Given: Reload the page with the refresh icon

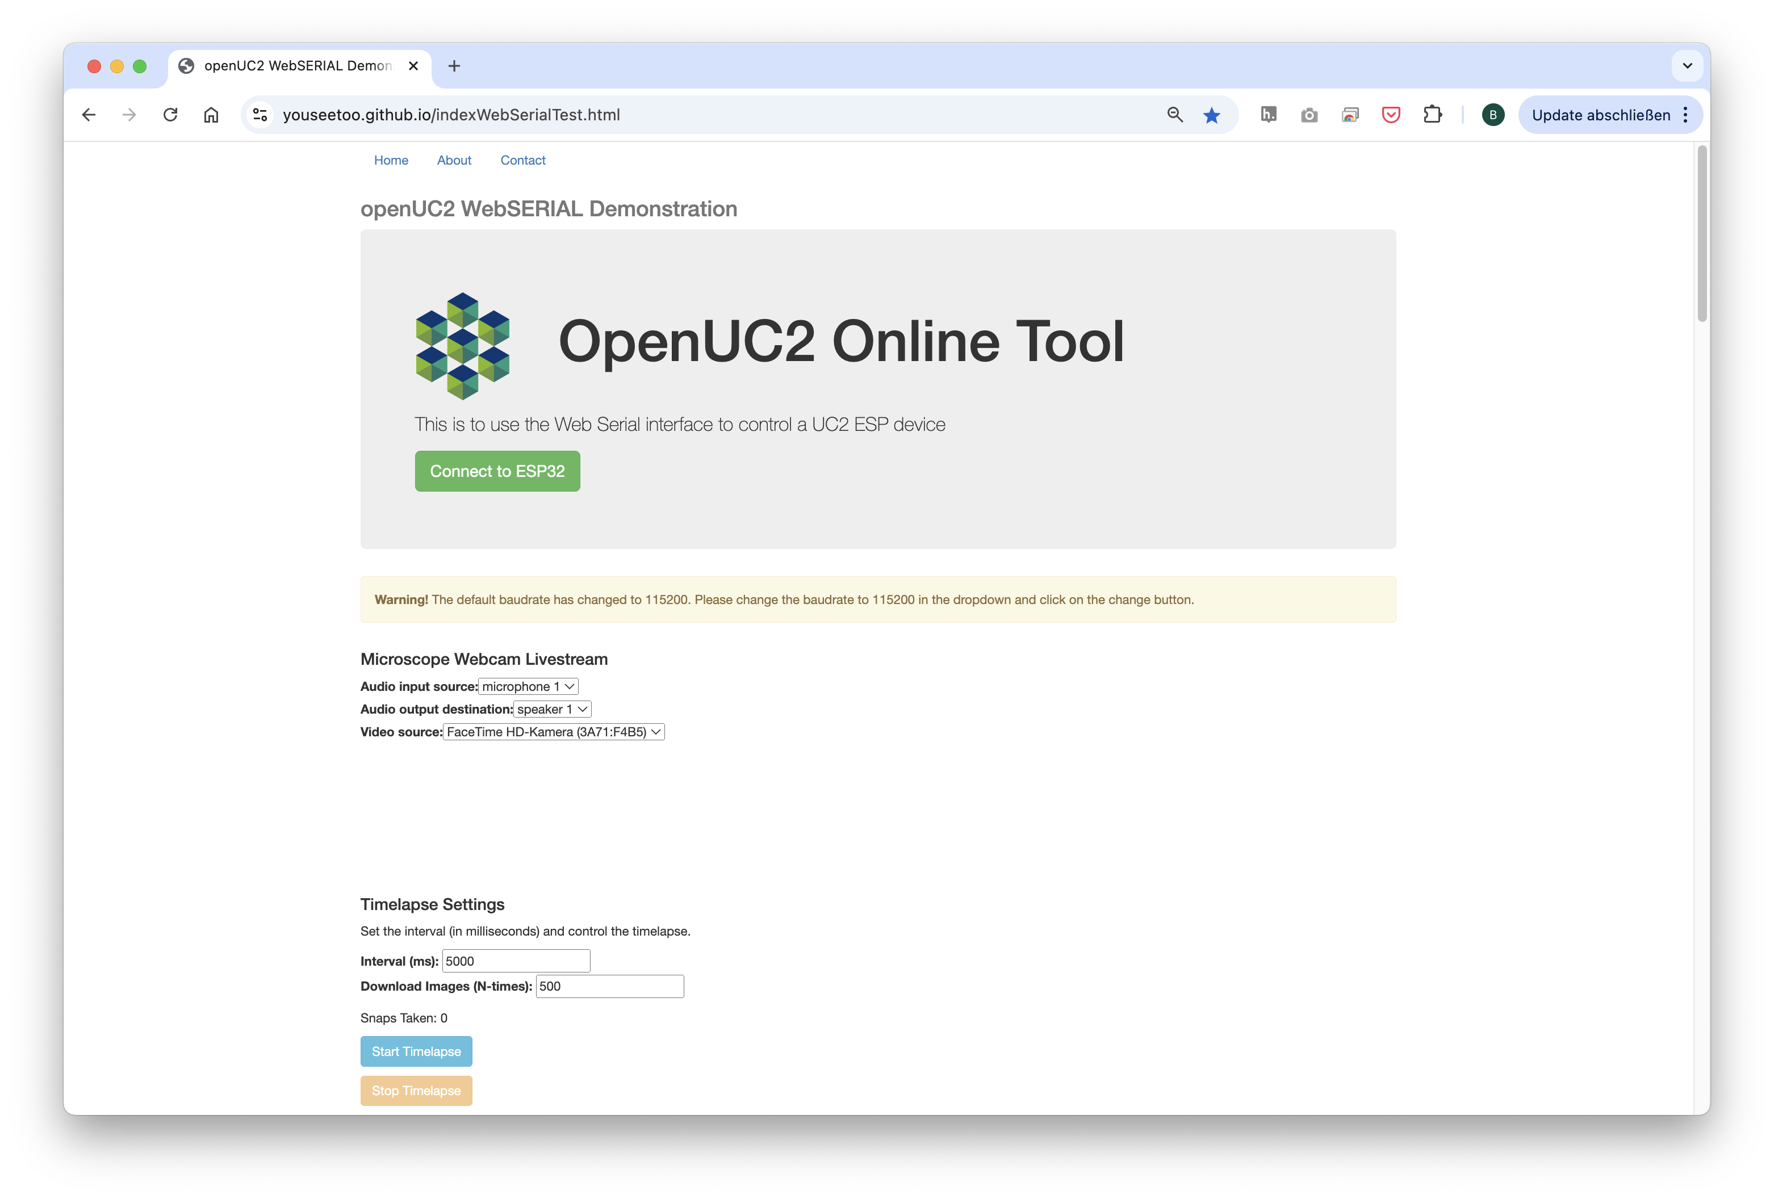Looking at the screenshot, I should [x=170, y=115].
